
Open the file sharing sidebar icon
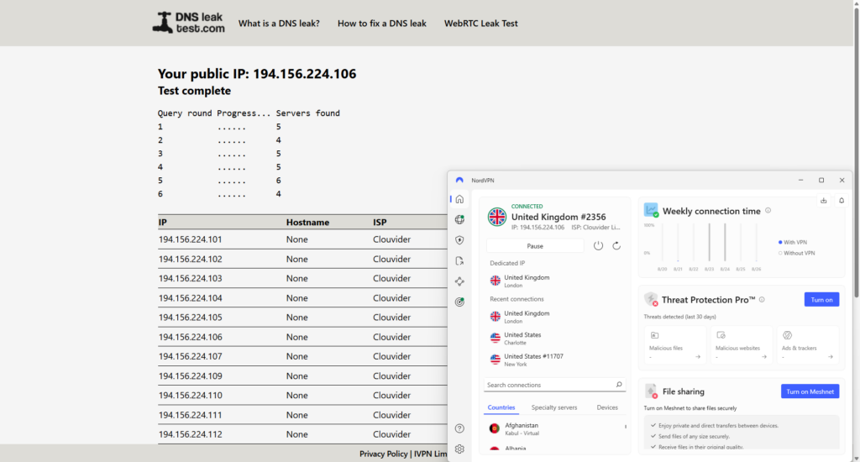[x=459, y=260]
